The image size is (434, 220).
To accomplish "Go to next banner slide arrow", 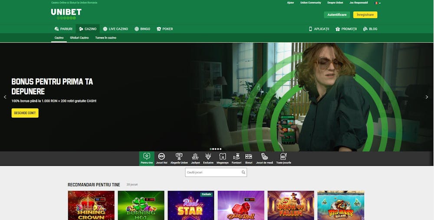I will [427, 97].
